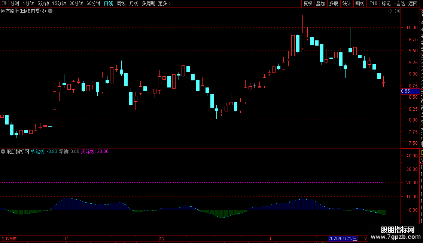Click the 7.50 price axis label
The image size is (423, 243).
pos(413,143)
